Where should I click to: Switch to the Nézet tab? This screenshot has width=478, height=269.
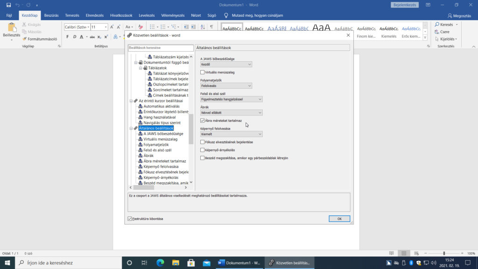click(196, 15)
